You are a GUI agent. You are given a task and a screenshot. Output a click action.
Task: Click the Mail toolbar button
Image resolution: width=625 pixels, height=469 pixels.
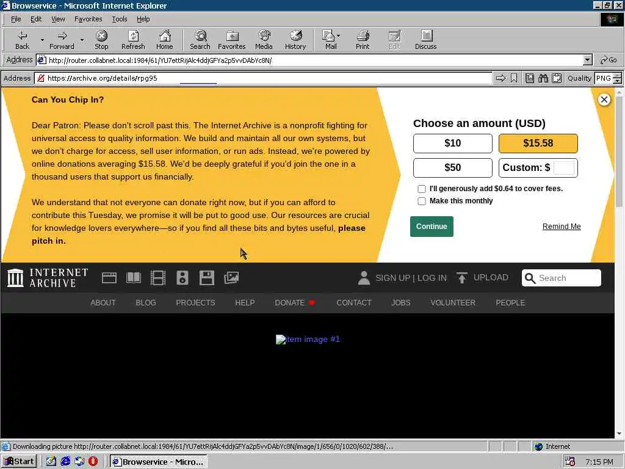coord(329,40)
